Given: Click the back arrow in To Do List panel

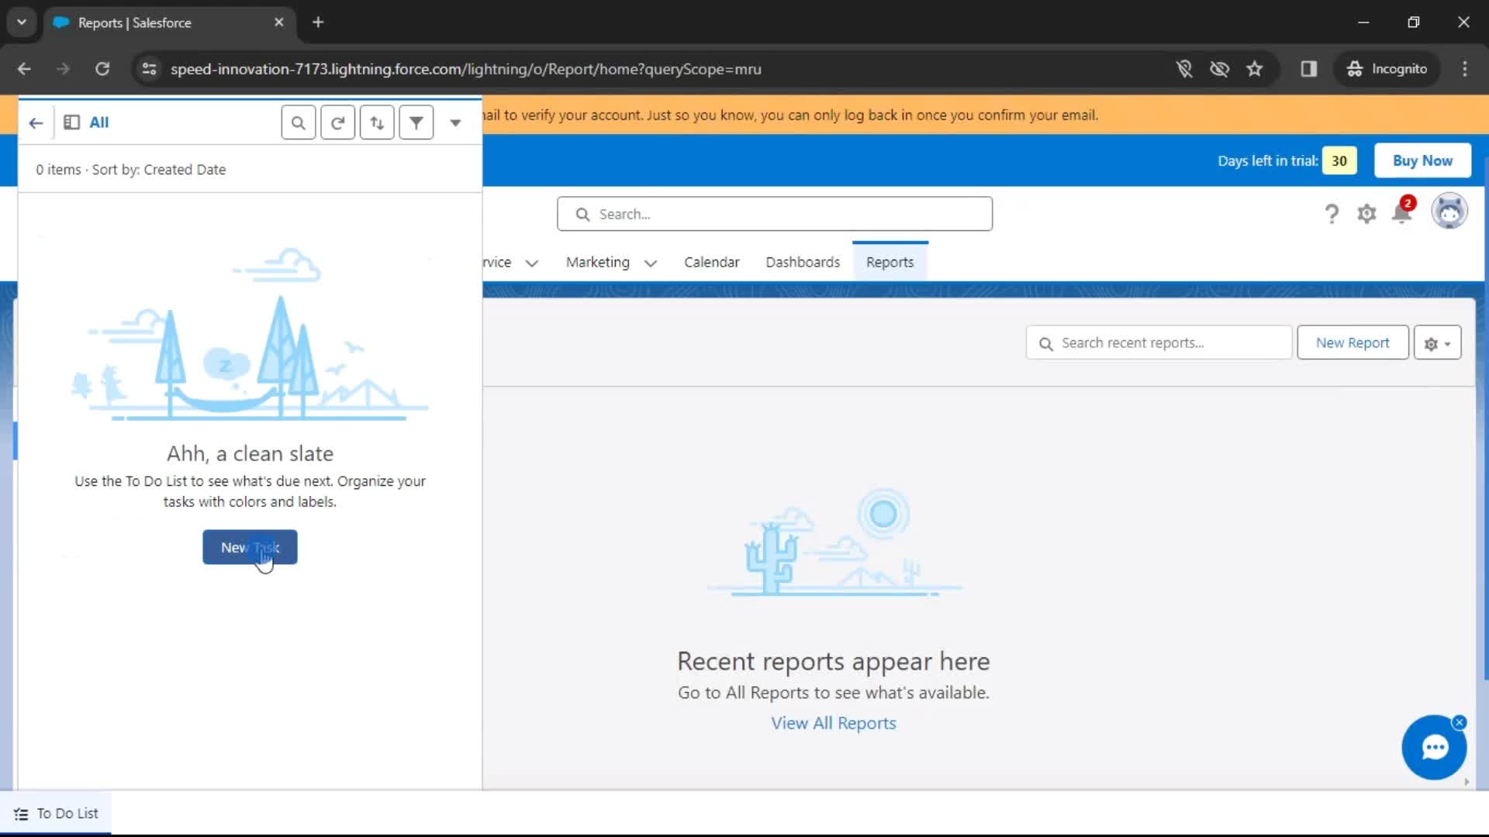Looking at the screenshot, I should [36, 122].
